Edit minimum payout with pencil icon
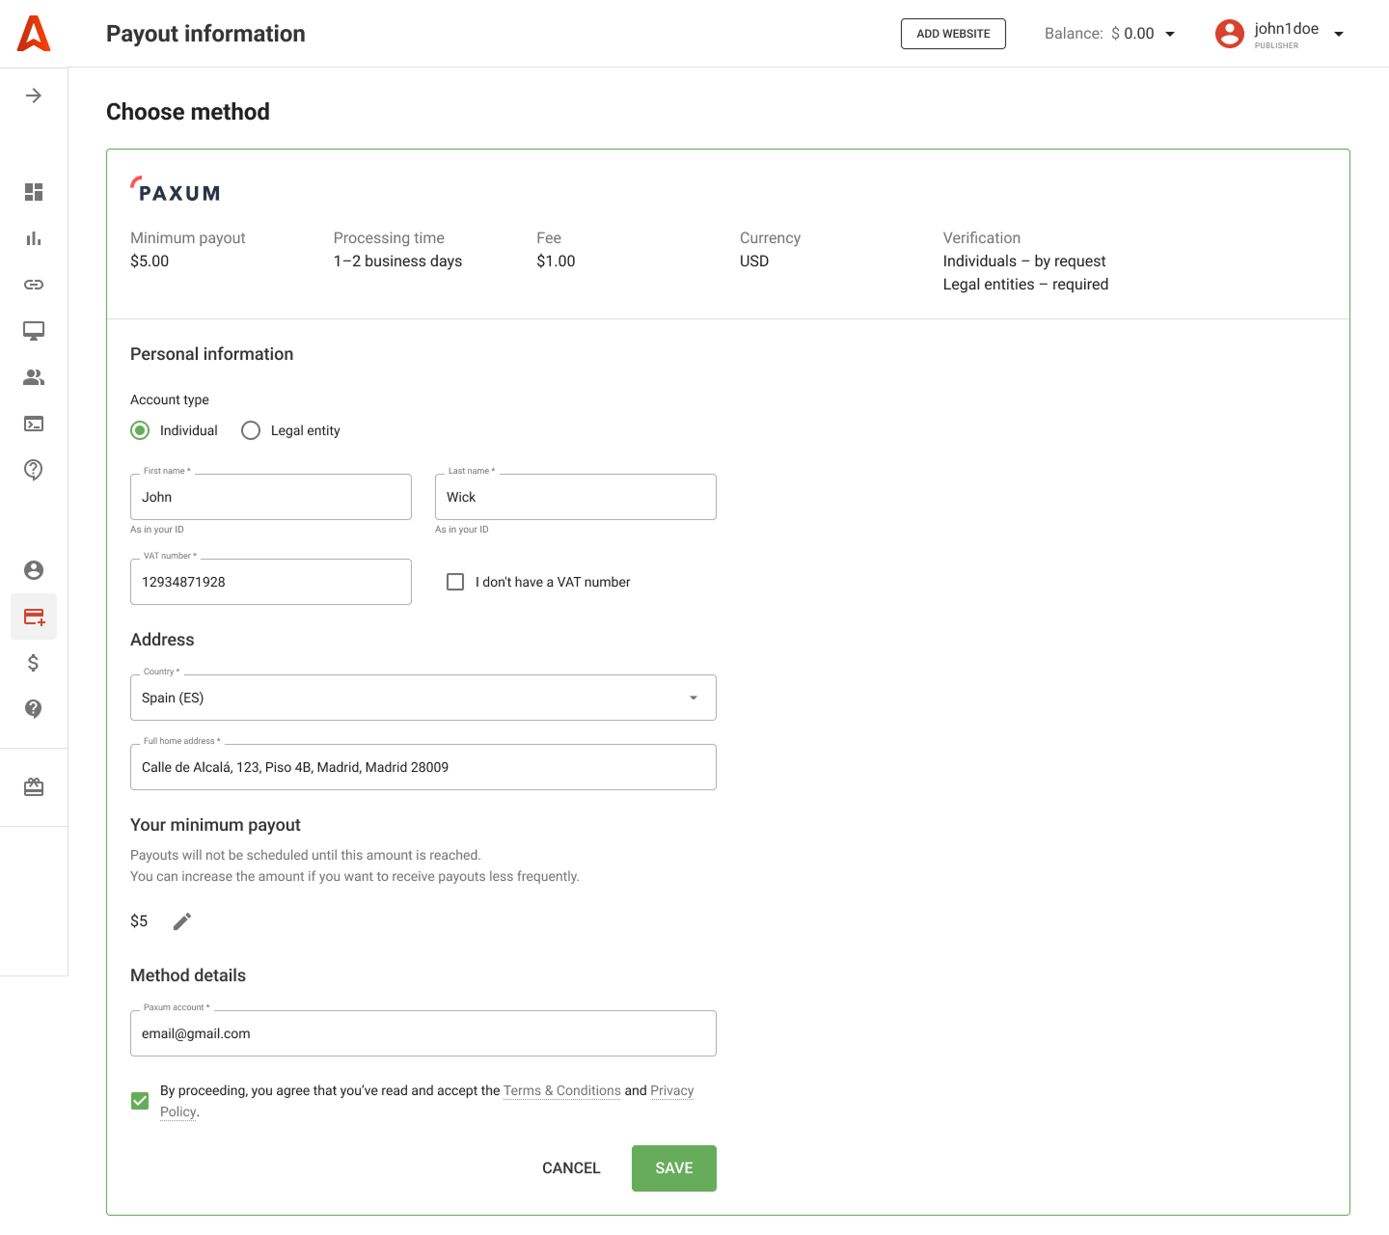1389x1235 pixels. 182,921
